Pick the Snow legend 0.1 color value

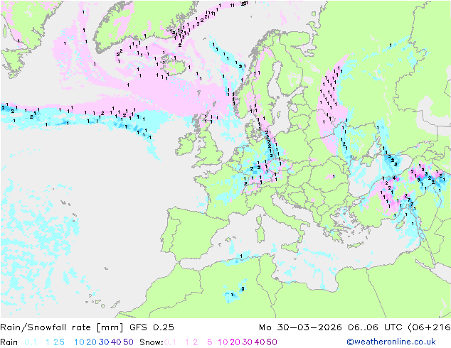tap(170, 342)
